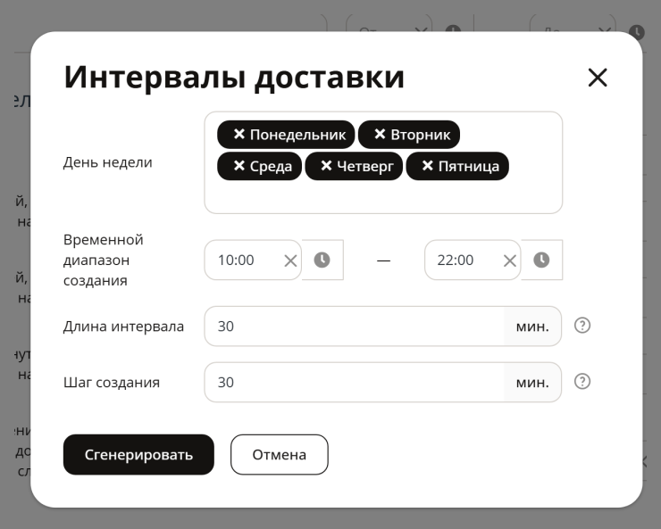Show help for Шаг создания
The height and width of the screenshot is (529, 661).
pos(582,381)
